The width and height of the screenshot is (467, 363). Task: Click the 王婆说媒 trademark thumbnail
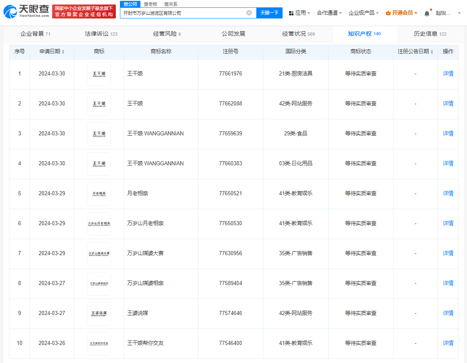pos(99,313)
